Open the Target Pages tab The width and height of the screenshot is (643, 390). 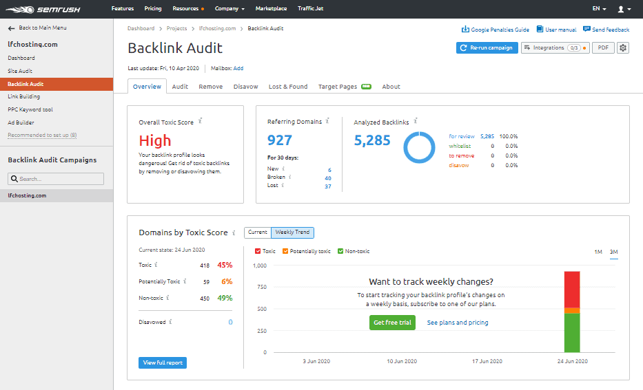coord(345,87)
